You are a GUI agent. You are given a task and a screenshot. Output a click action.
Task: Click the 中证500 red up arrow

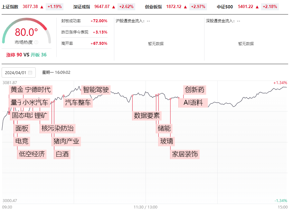tap(257, 7)
